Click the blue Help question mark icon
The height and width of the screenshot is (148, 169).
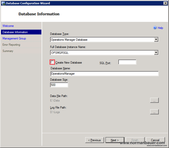pyautogui.click(x=155, y=28)
